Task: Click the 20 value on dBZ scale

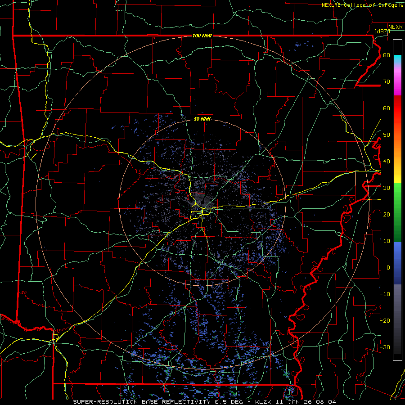Action: point(387,214)
